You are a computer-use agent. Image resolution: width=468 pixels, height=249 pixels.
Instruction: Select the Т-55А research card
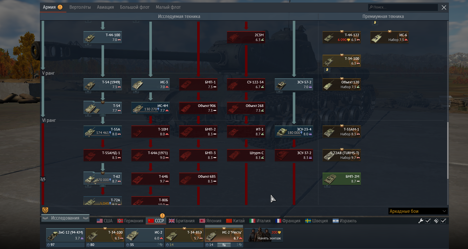[x=103, y=132]
